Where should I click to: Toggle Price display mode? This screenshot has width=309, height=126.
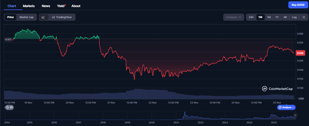pyautogui.click(x=11, y=17)
